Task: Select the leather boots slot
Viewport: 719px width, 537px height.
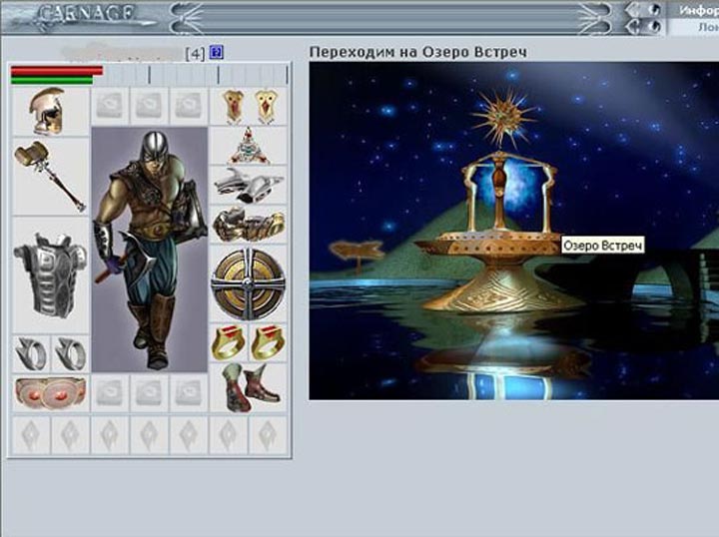Action: coord(248,387)
